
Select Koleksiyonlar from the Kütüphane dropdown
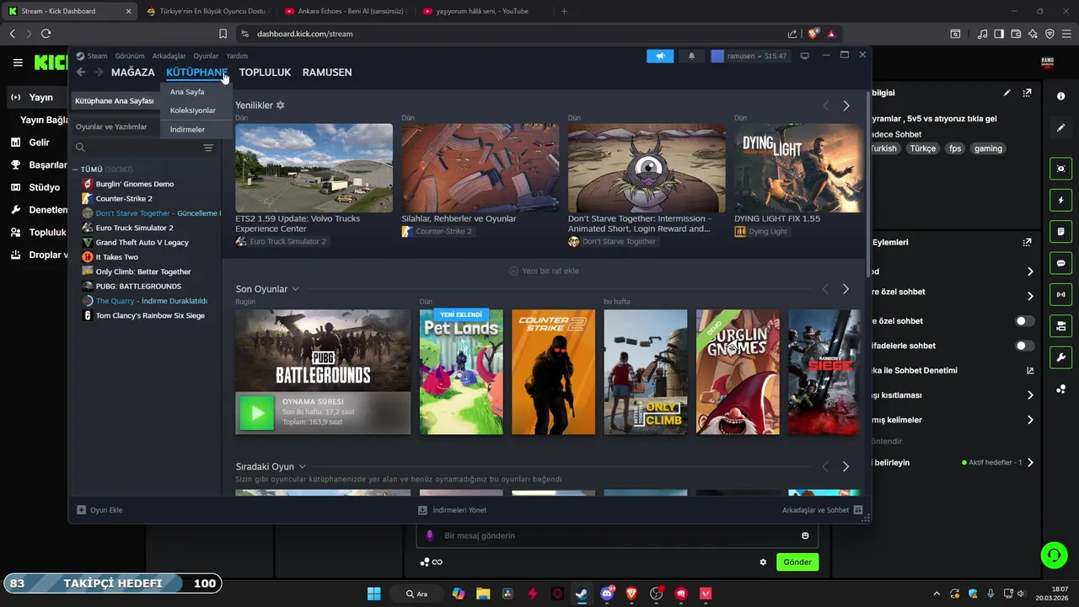click(x=193, y=110)
